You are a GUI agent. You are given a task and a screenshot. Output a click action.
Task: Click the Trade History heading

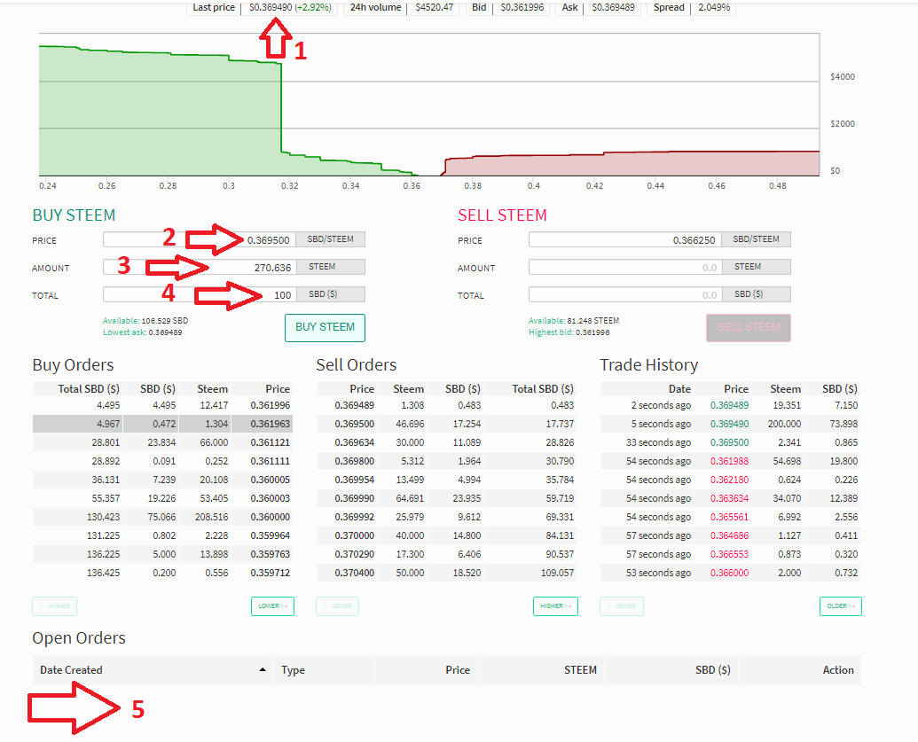tap(648, 365)
